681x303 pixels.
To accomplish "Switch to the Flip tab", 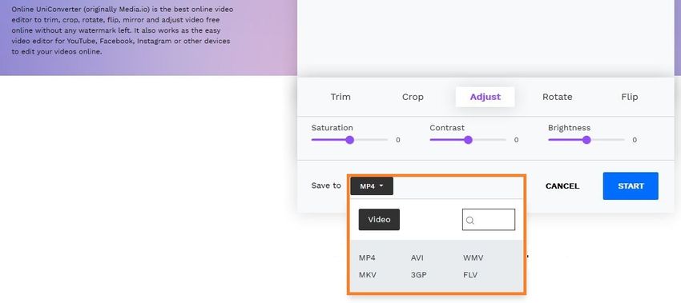I will [629, 97].
